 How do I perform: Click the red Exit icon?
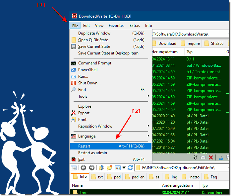pyautogui.click(x=74, y=159)
